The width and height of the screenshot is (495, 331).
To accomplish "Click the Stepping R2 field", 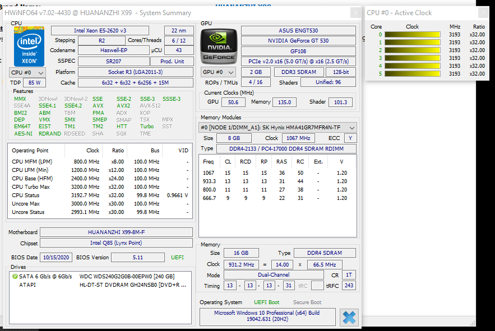I will pos(101,41).
